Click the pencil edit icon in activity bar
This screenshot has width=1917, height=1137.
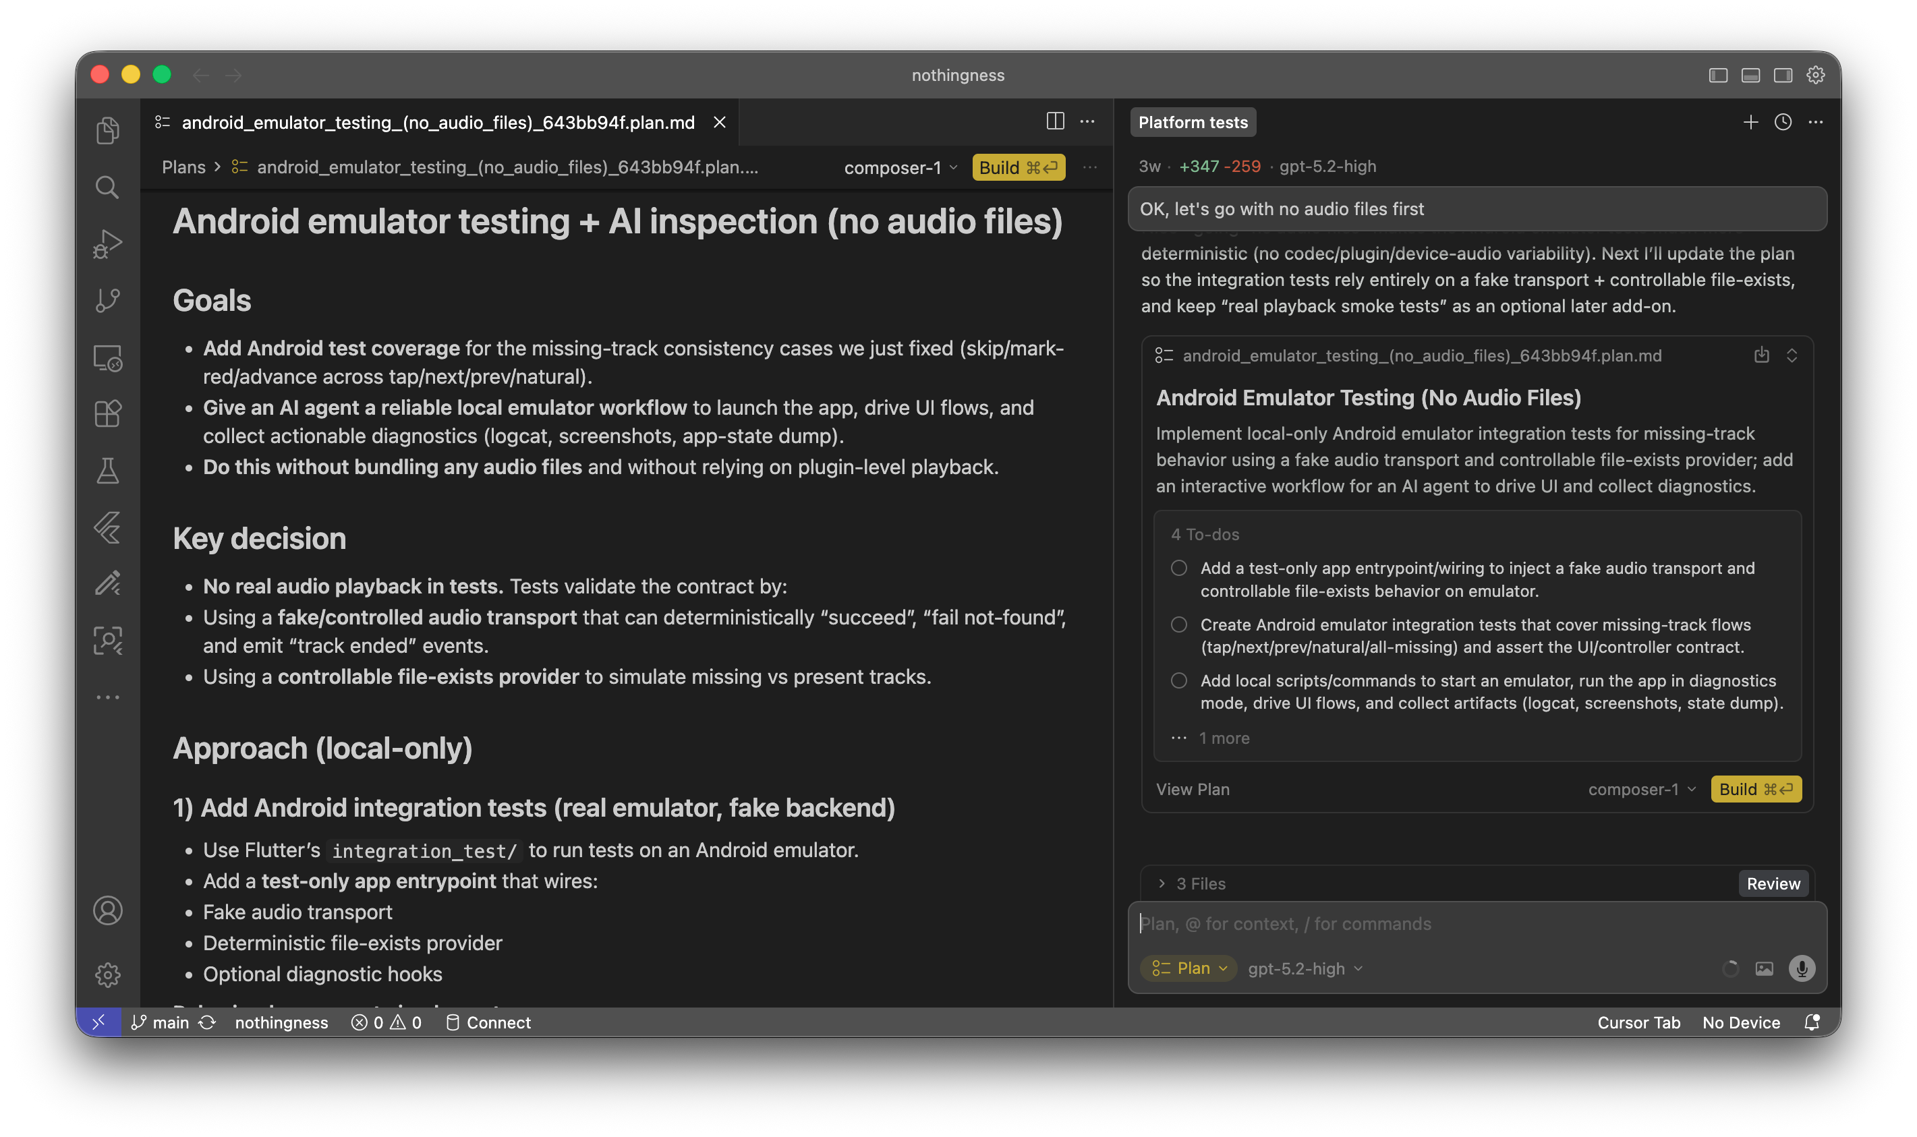tap(108, 584)
